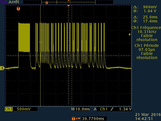Click the T marker in record view bar
Viewport: 161px width, 121px height.
click(47, 3)
